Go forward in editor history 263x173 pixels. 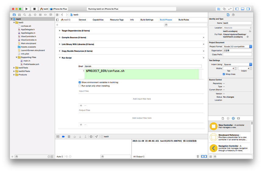point(67,15)
